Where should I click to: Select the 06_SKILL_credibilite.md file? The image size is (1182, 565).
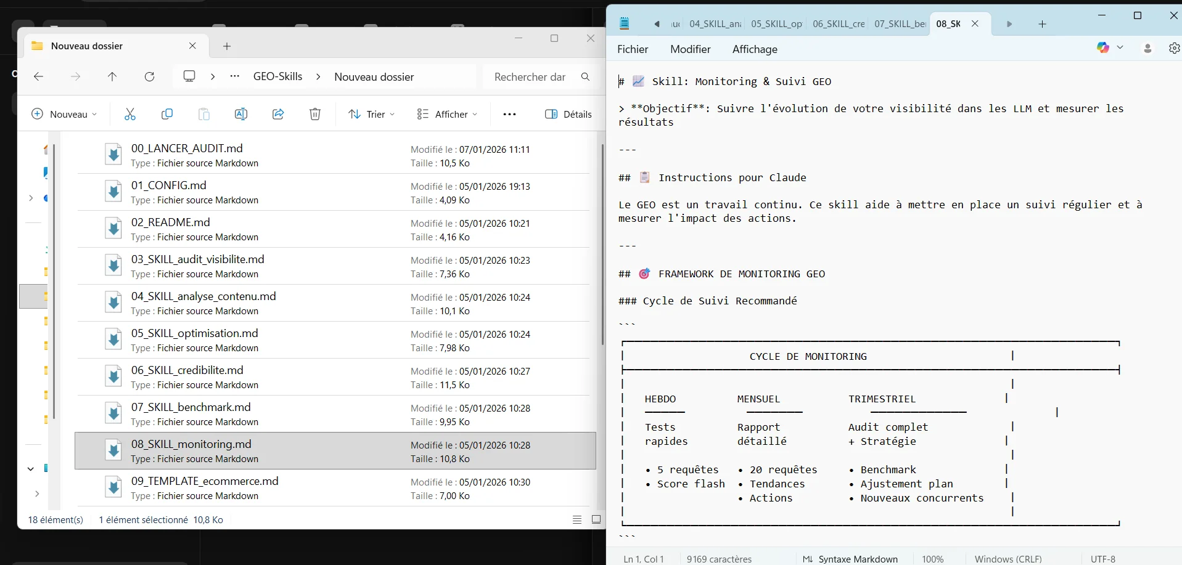pos(333,376)
